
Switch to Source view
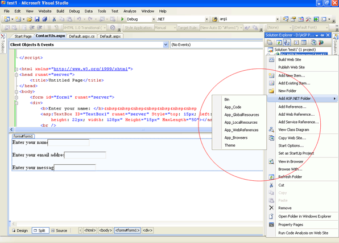click(59, 230)
